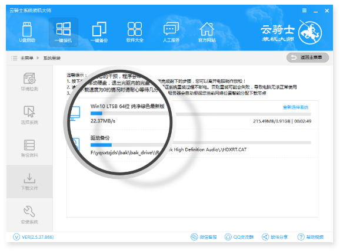Click the 返回主菜单 return to main menu button
The image size is (343, 251).
pos(308,57)
